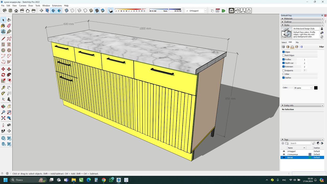327x184 pixels.
Task: Open Dashes Default dropdown for фасад
Action: (317, 157)
